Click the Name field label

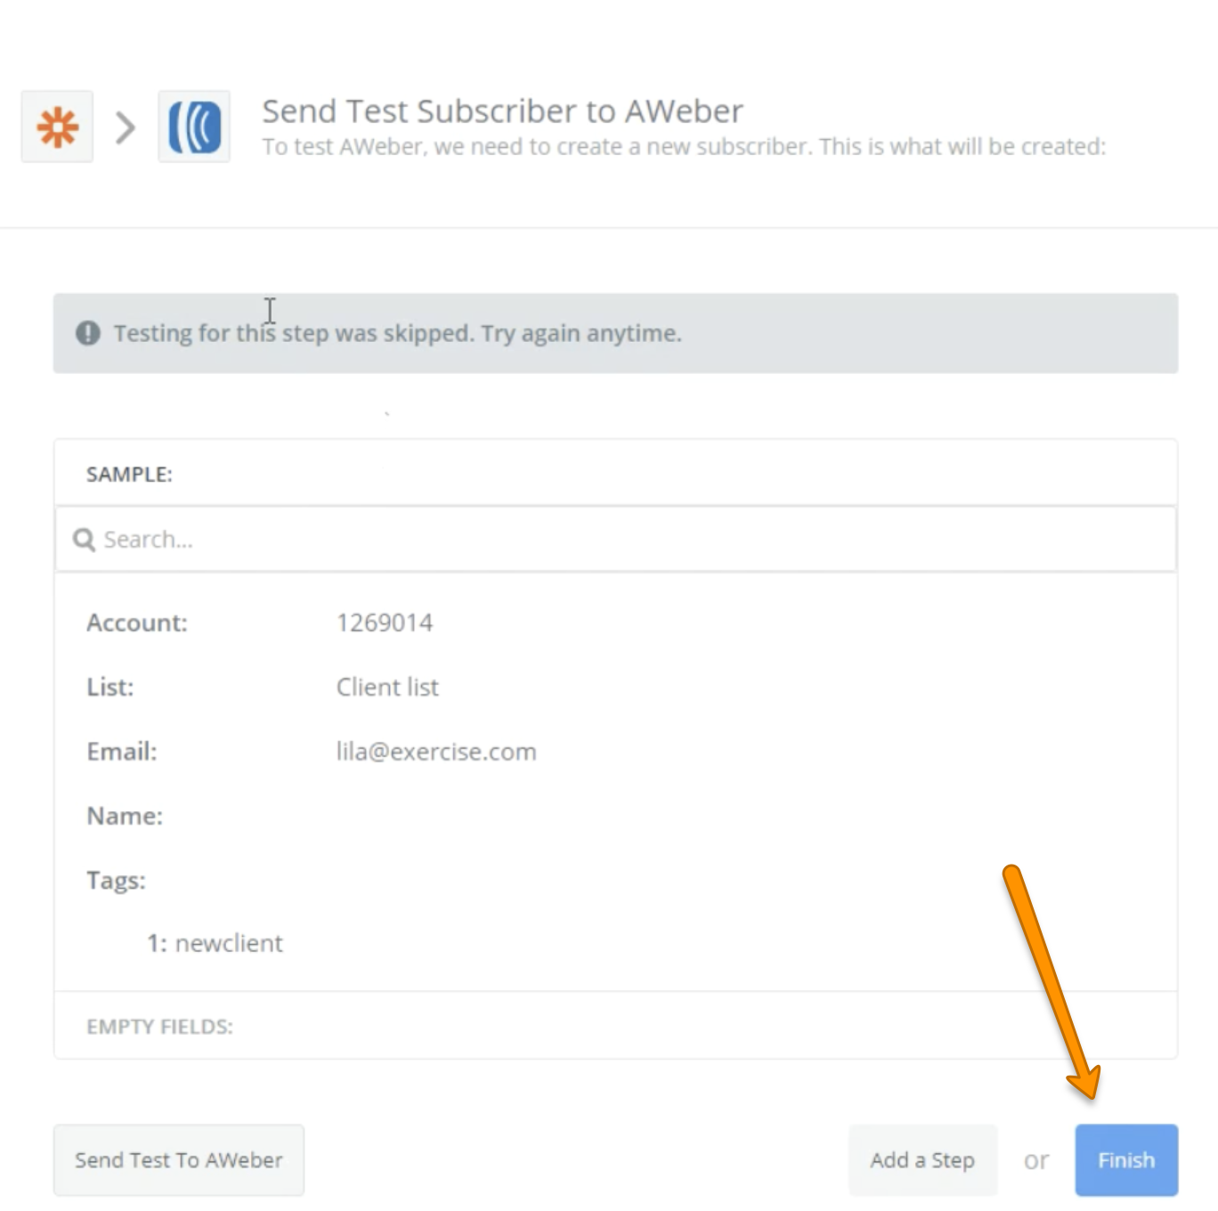125,816
